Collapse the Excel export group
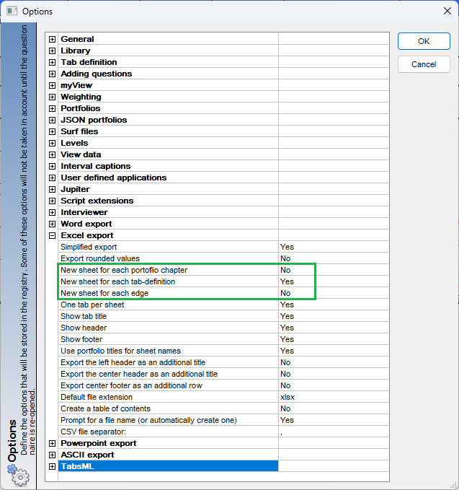The image size is (459, 490). point(52,236)
